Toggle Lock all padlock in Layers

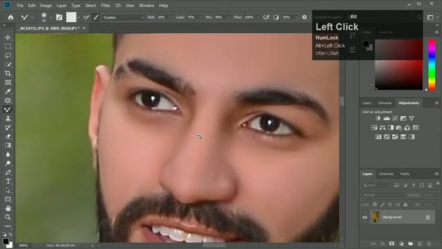tap(405, 205)
